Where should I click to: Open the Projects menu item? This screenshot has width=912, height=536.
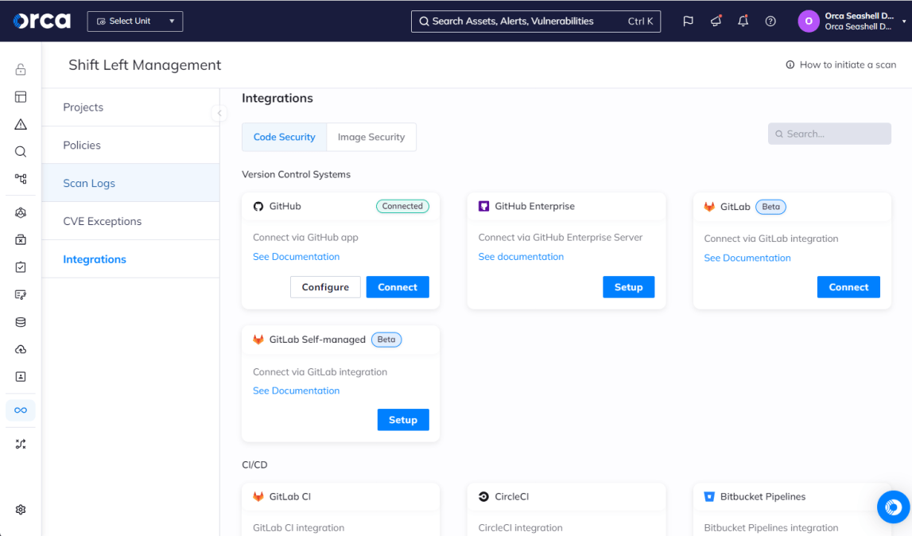(130, 107)
